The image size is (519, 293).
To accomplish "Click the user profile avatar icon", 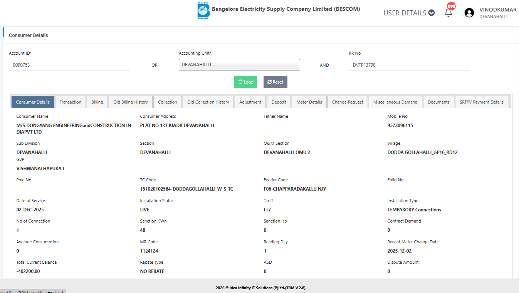I will pyautogui.click(x=469, y=13).
